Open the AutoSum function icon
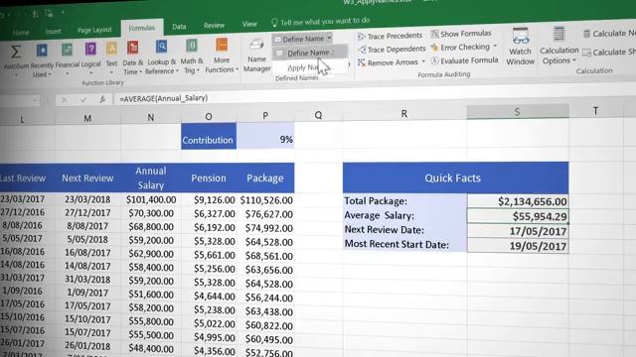 (16, 59)
